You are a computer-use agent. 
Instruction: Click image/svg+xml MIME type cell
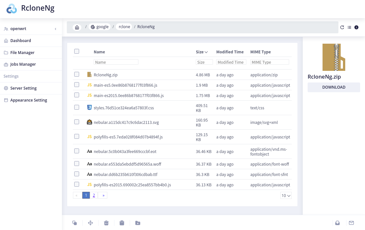[x=264, y=122]
